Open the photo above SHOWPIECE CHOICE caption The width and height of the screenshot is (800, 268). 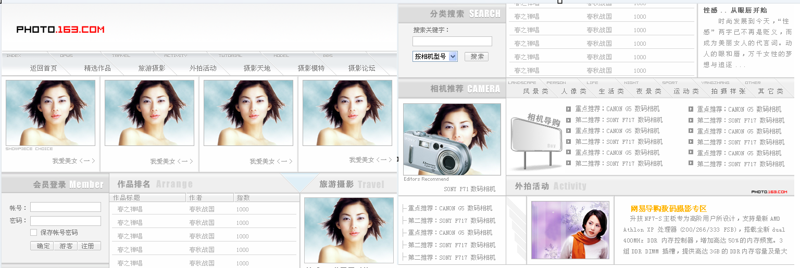click(x=51, y=113)
